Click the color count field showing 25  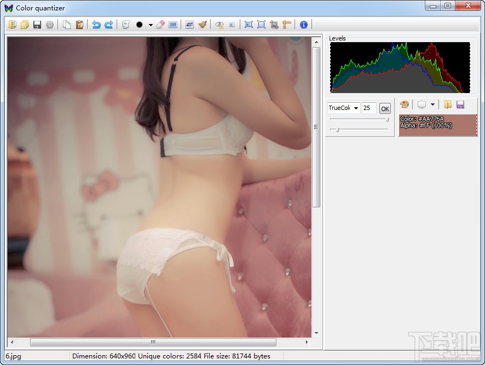click(x=368, y=108)
